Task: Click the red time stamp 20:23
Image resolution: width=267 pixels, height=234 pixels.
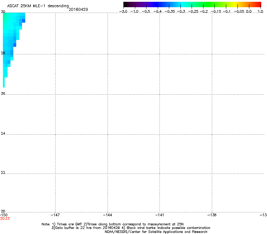Action: (5, 219)
